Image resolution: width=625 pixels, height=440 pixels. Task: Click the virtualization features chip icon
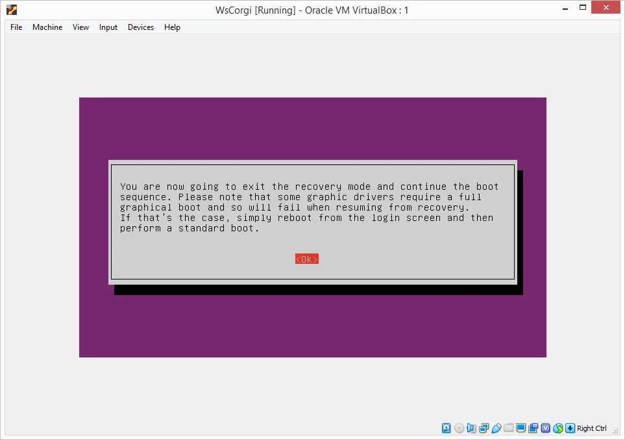pos(546,428)
